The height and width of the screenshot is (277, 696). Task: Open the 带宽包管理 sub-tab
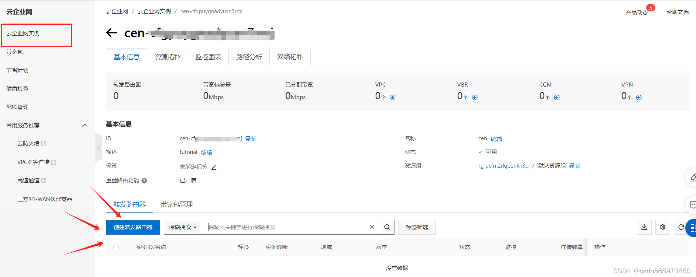[177, 204]
